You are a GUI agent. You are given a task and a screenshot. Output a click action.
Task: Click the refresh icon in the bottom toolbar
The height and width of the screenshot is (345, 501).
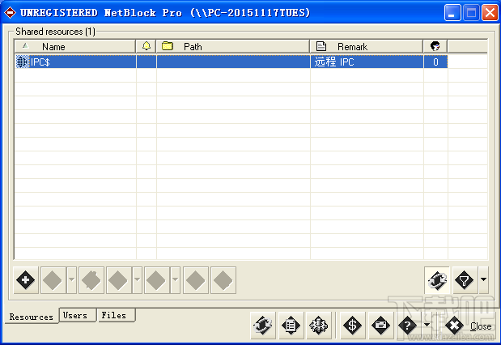pyautogui.click(x=263, y=326)
